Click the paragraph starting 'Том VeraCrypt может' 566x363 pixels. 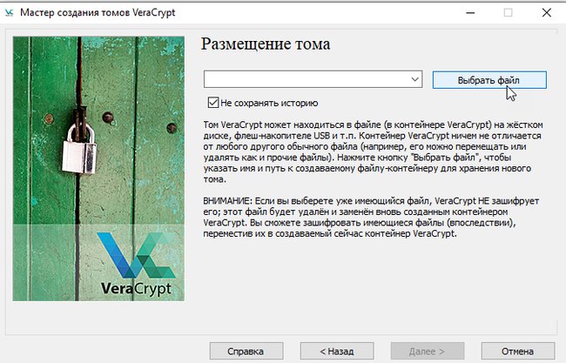coord(373,152)
